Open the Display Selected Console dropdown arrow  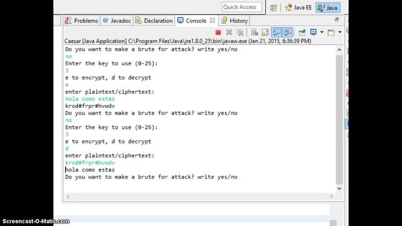click(x=322, y=32)
